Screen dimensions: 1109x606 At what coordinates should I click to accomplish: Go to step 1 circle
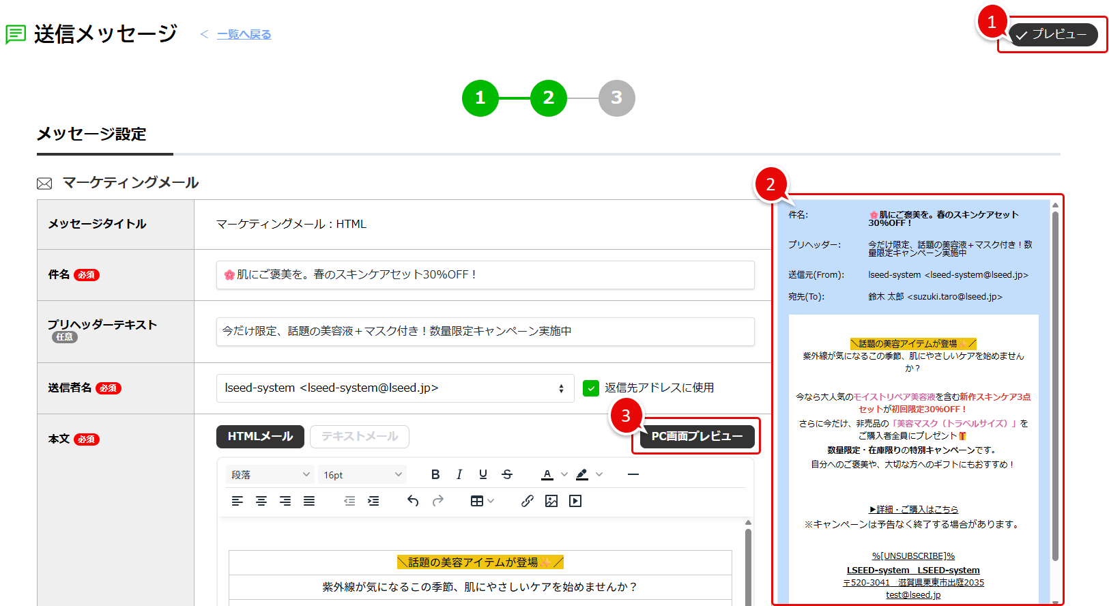pyautogui.click(x=480, y=98)
